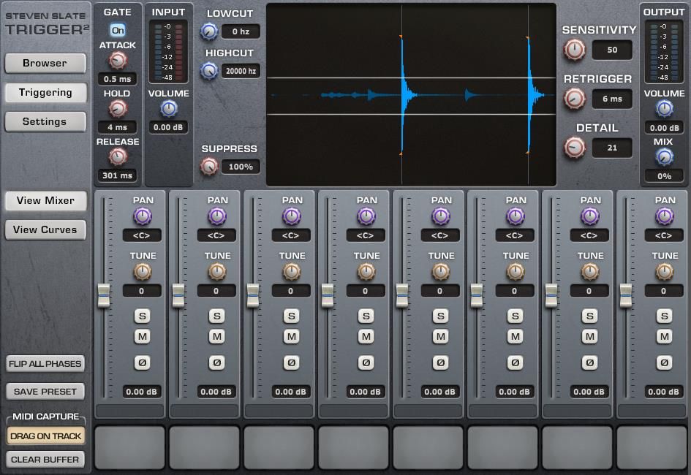691x475 pixels.
Task: Flip phase on channel 1
Action: (142, 362)
